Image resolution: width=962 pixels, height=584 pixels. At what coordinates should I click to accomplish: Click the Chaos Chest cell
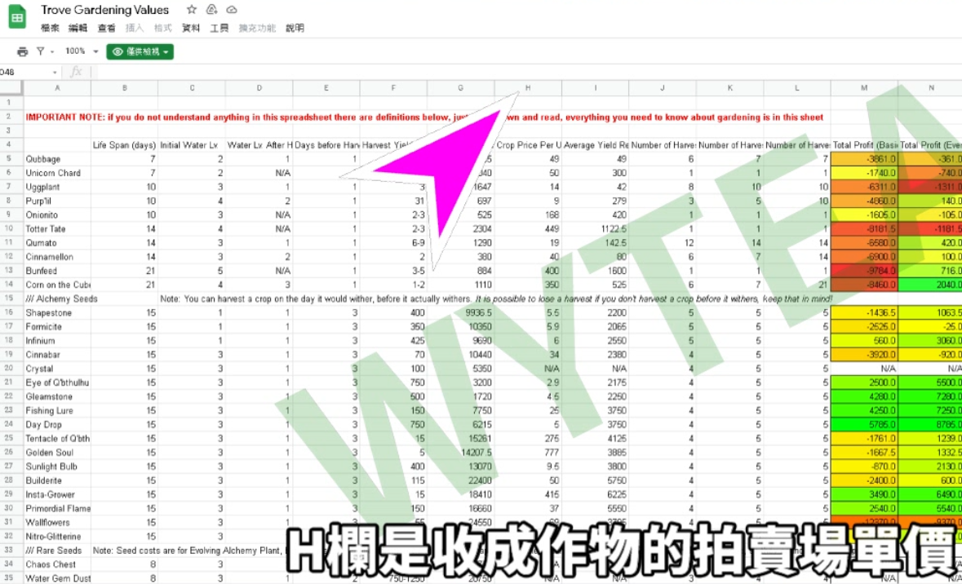point(57,564)
